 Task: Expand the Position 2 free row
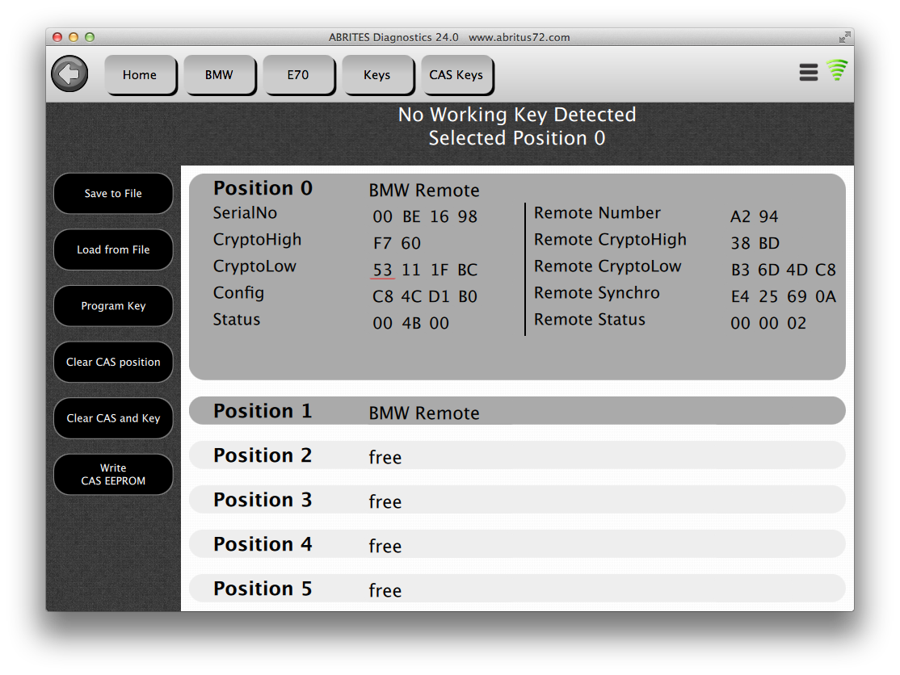pyautogui.click(x=517, y=455)
